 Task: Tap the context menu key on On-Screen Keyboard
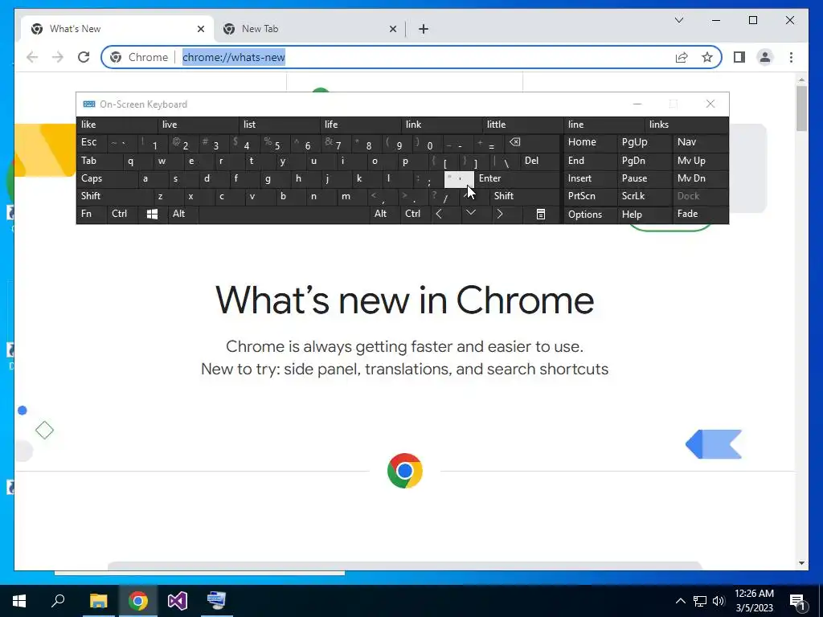pos(541,214)
